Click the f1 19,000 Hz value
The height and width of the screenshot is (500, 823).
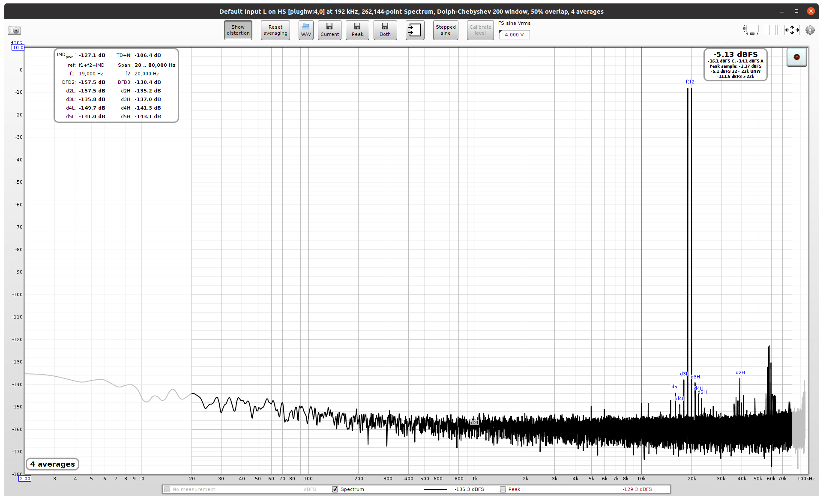(x=91, y=74)
